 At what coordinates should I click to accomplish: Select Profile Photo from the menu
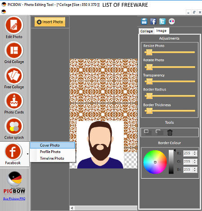point(53,152)
